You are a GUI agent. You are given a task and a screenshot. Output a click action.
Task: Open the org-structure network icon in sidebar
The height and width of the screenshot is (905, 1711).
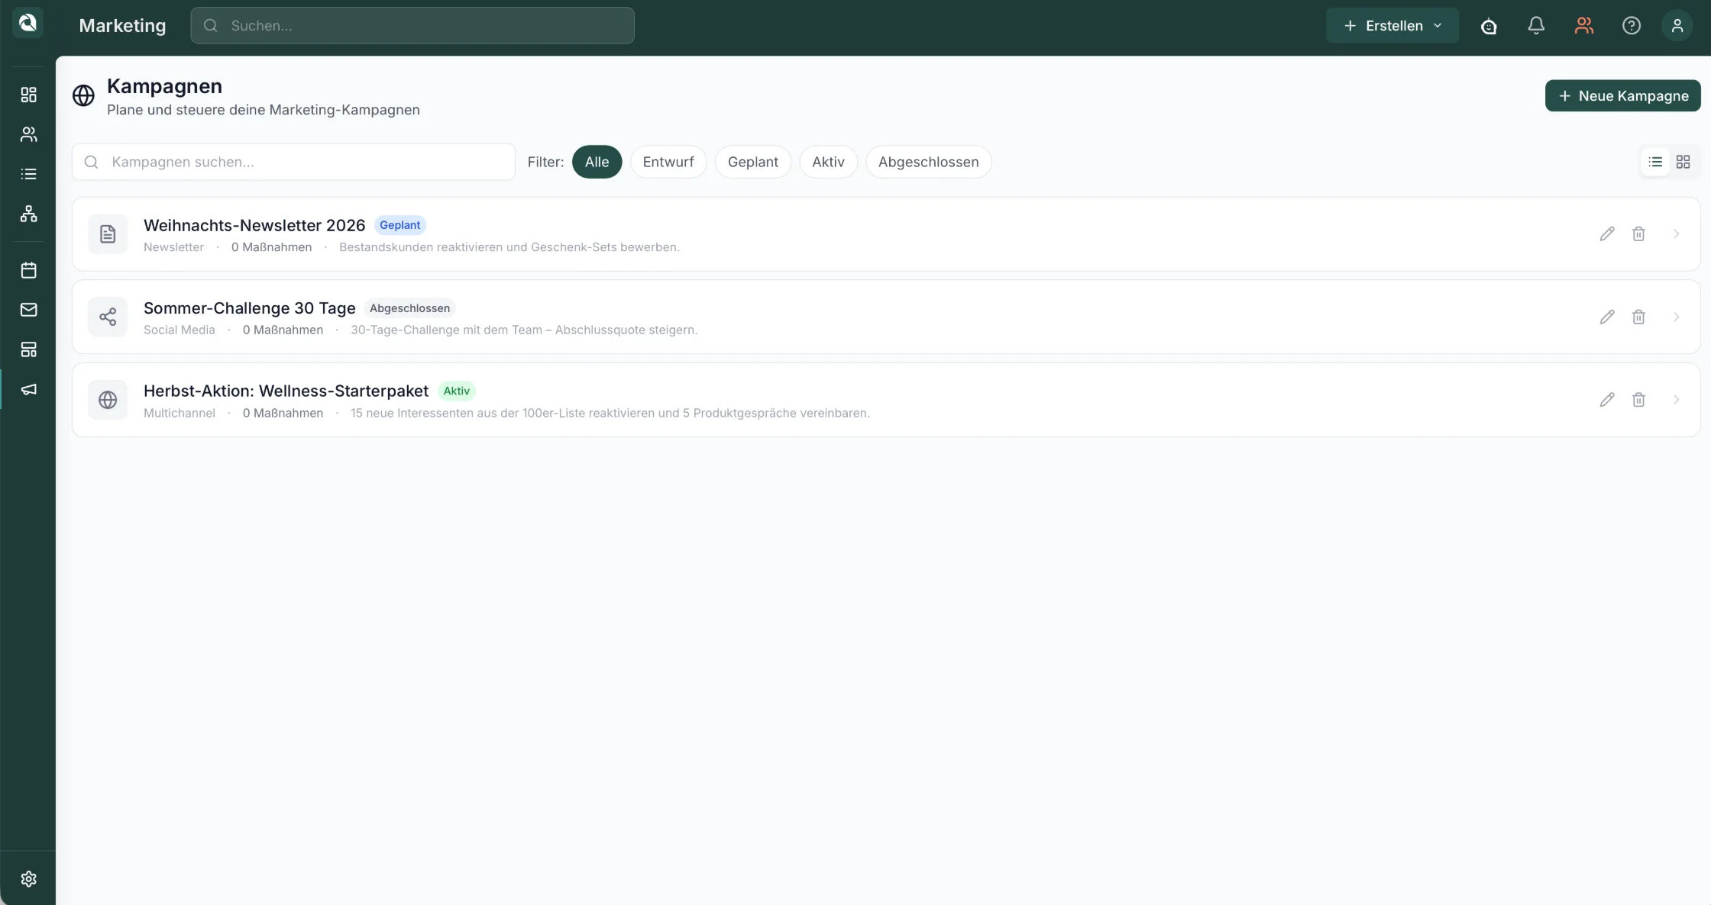(28, 214)
